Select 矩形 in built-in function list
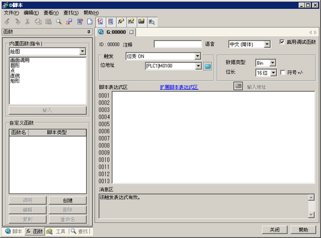The image size is (321, 238). [x=15, y=81]
